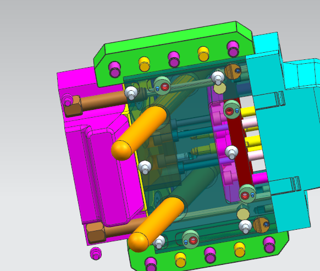Pick the upper brown hex fitting
Image resolution: width=320 pixels, height=271 pixels.
[x=74, y=106]
